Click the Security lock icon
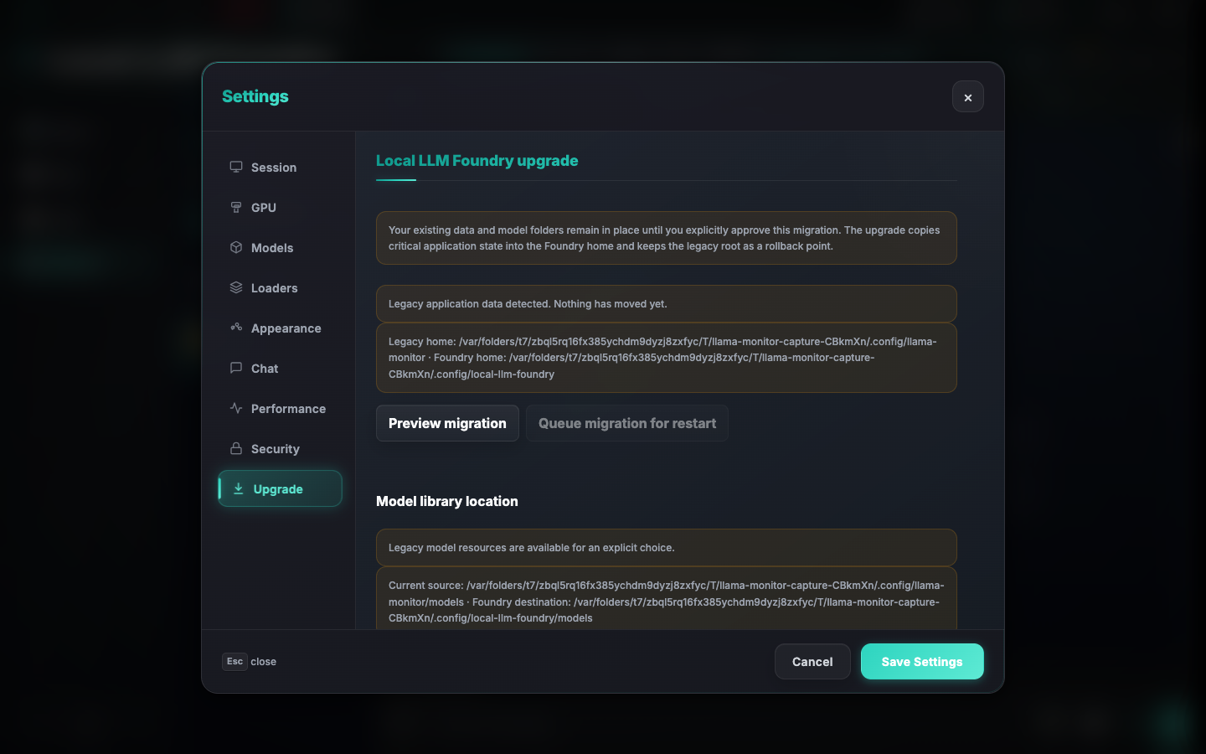This screenshot has height=754, width=1206. pyautogui.click(x=236, y=448)
